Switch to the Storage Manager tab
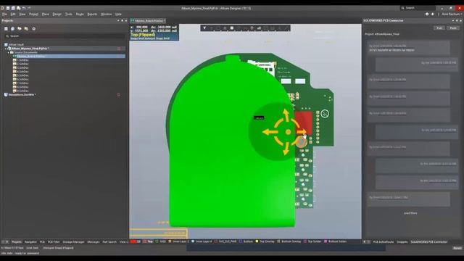 click(73, 241)
